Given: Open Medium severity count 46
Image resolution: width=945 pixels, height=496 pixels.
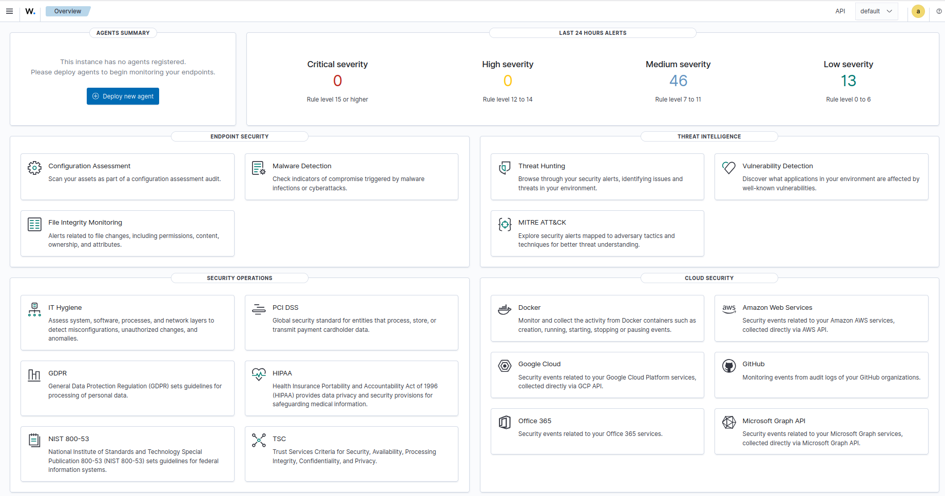Looking at the screenshot, I should tap(678, 81).
